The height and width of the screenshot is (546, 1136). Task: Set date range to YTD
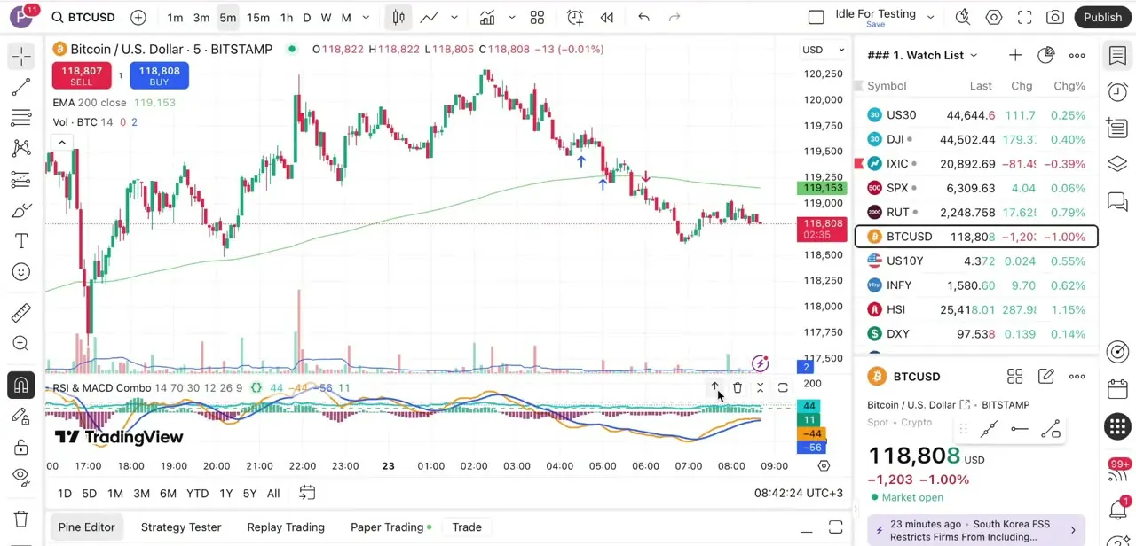(x=197, y=493)
